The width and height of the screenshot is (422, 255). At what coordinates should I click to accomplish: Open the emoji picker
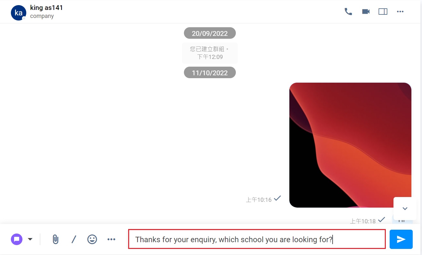click(92, 239)
